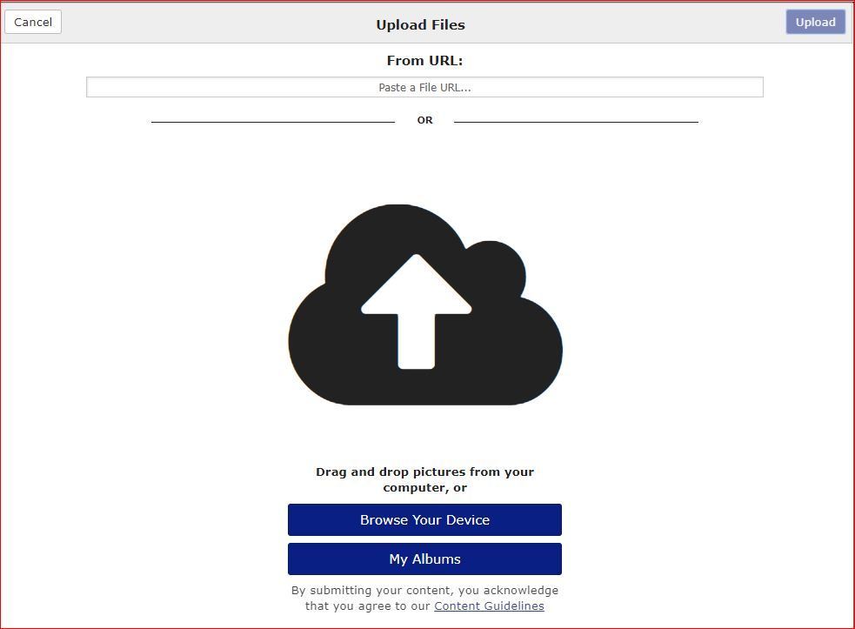Click the arrowhead tip of the upload icon

click(x=417, y=259)
